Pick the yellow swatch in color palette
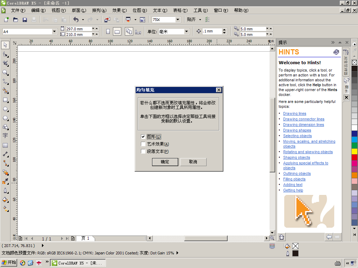The height and width of the screenshot is (268, 358). 355,151
